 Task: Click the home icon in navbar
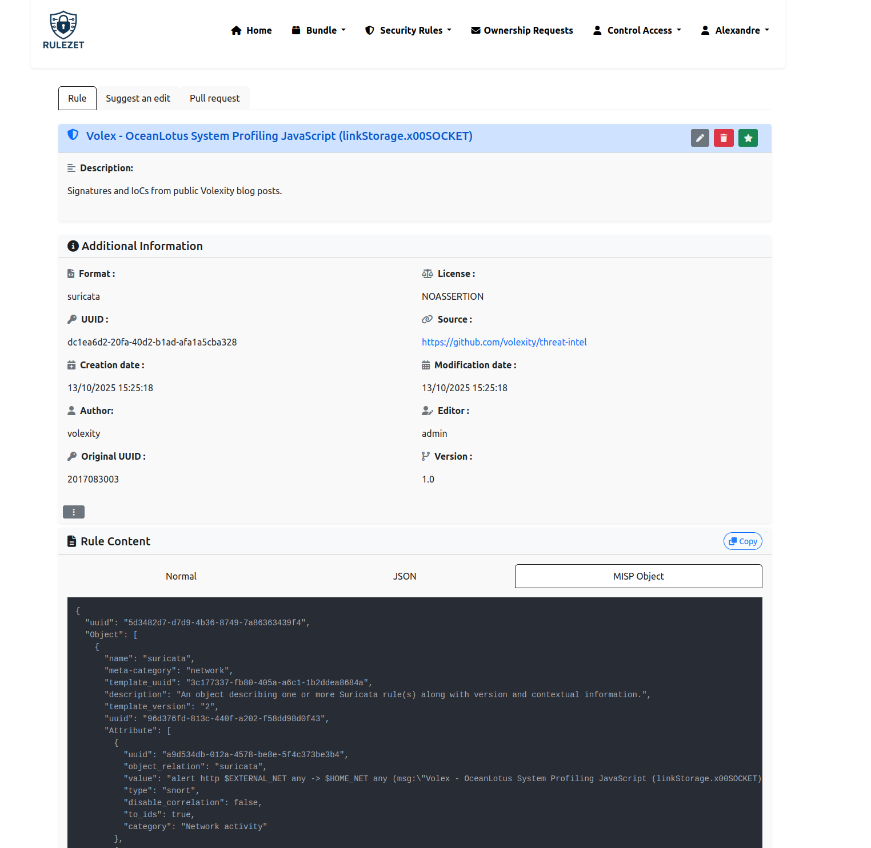pos(236,30)
